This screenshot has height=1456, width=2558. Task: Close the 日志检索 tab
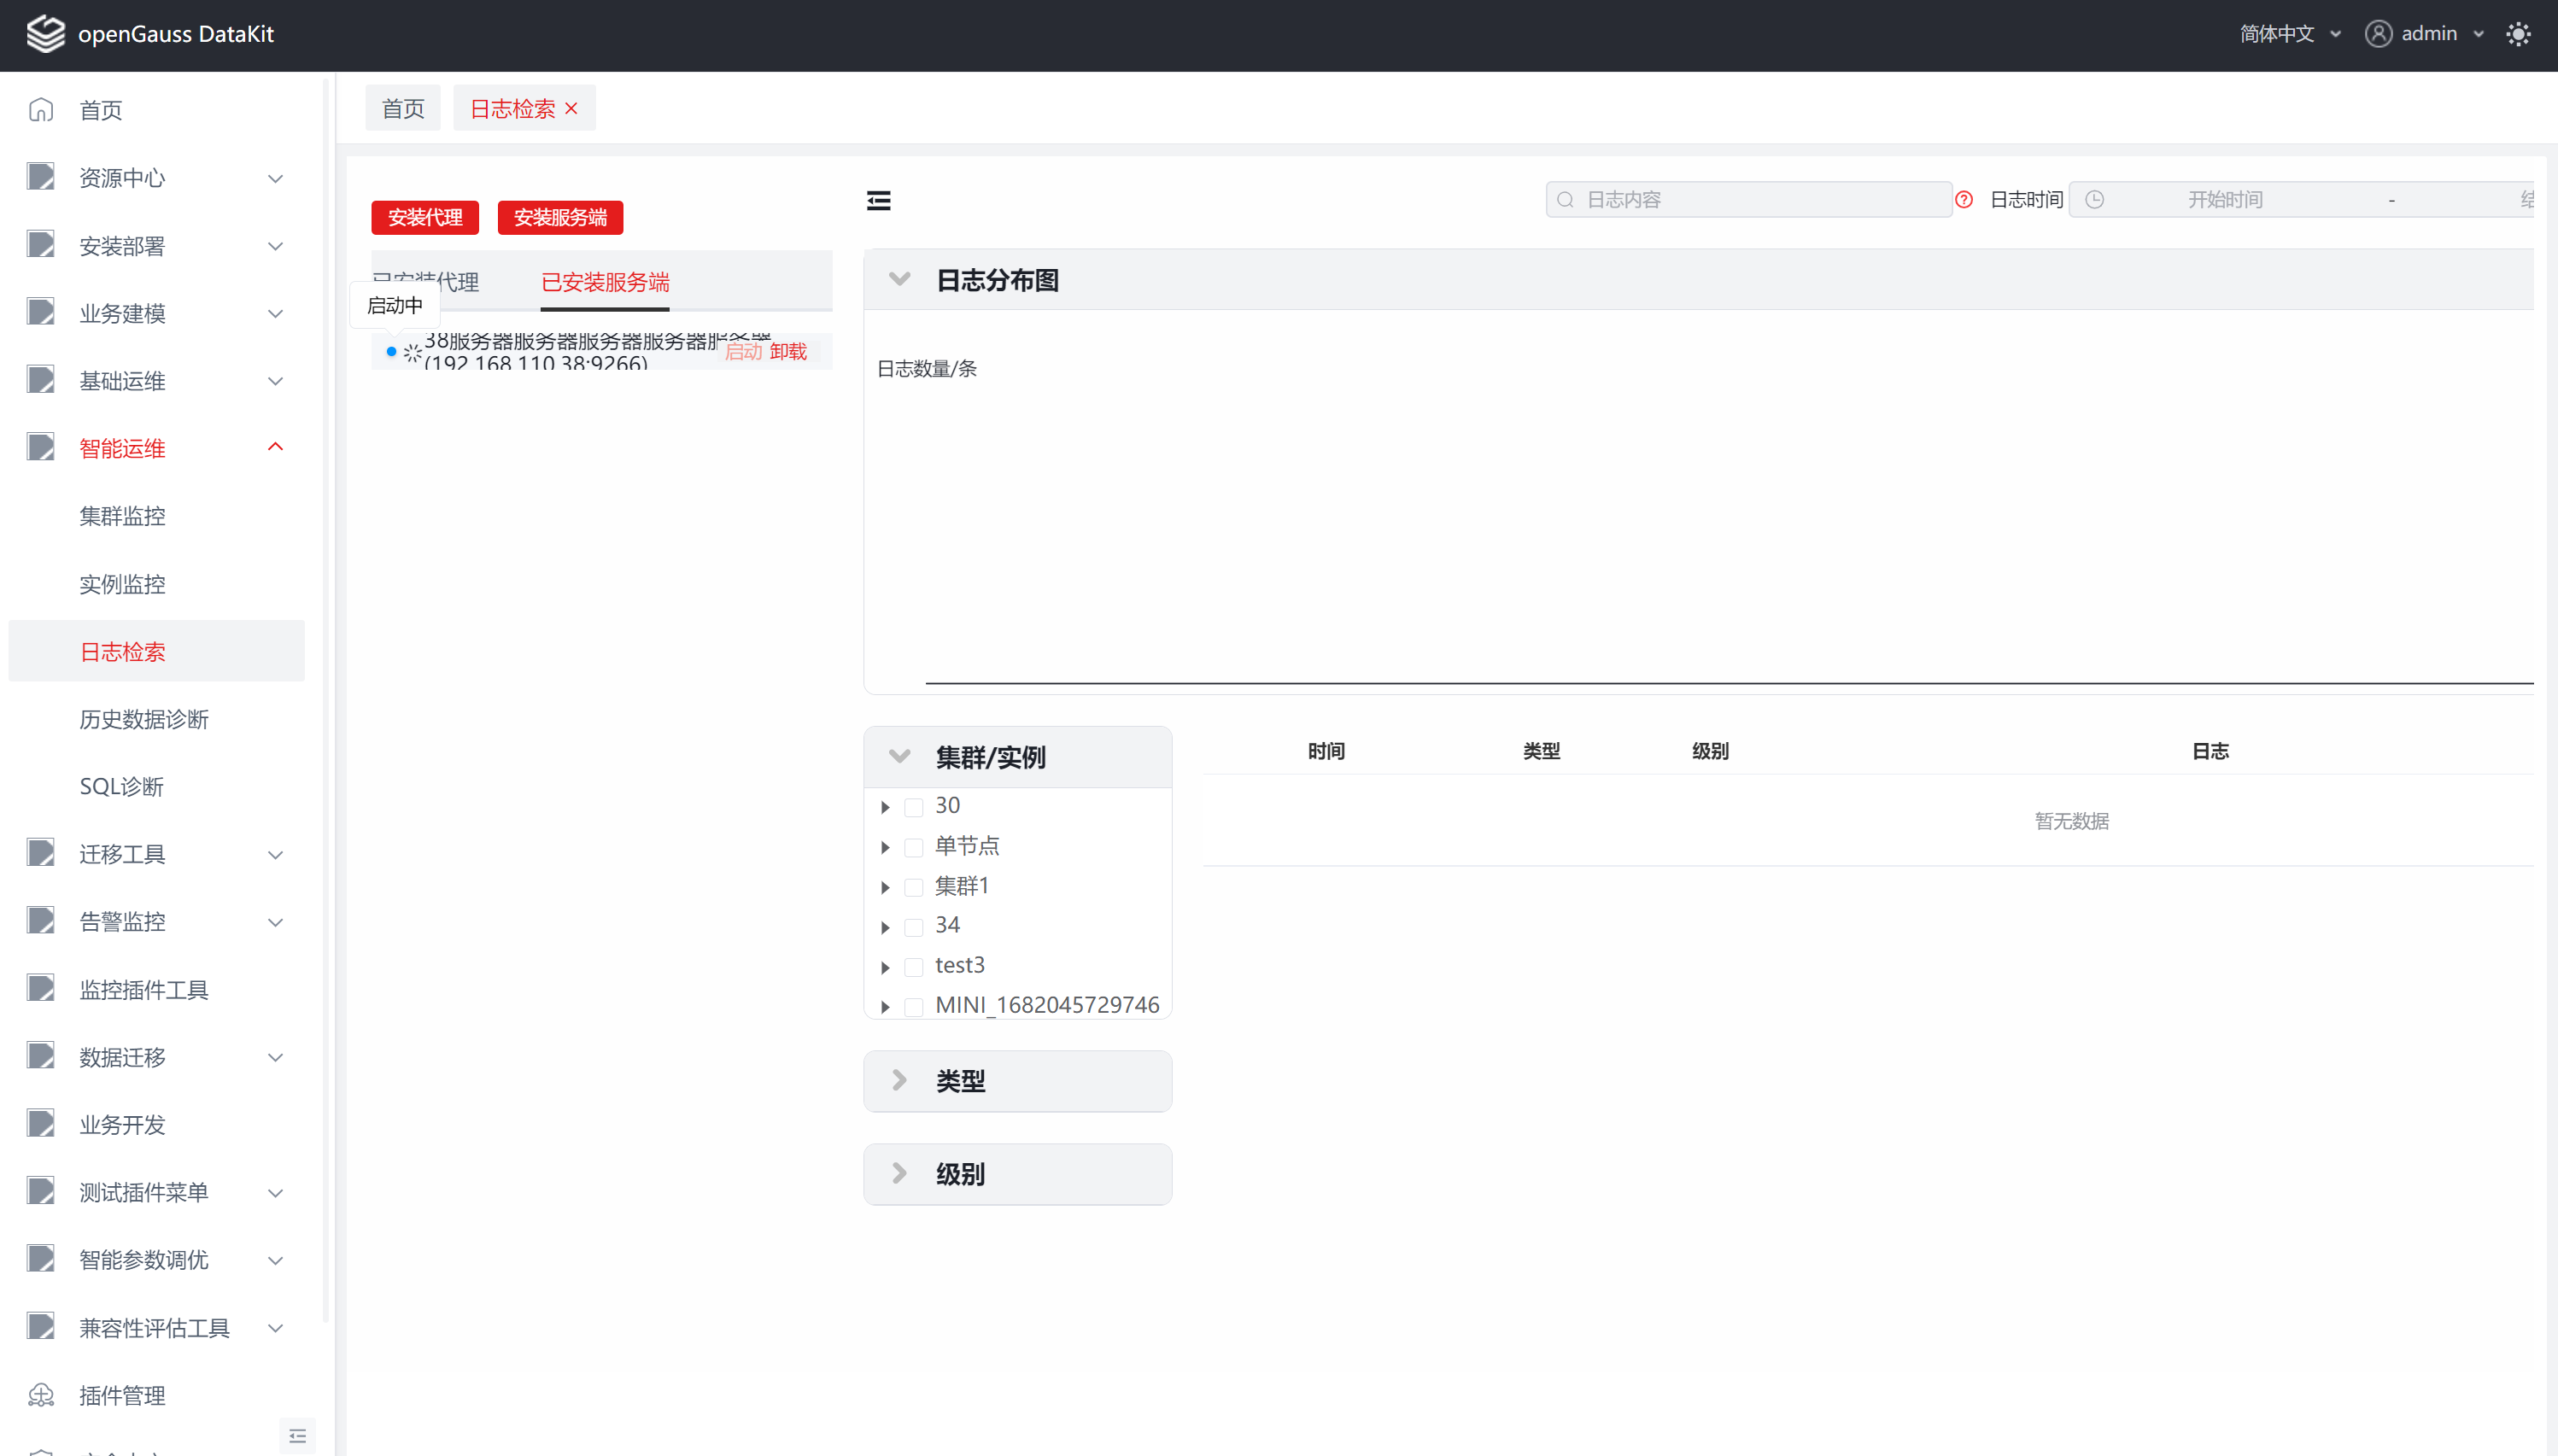[572, 109]
